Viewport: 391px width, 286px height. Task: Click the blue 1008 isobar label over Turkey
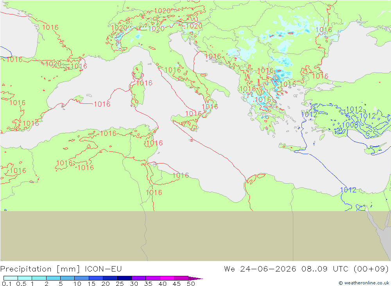pos(350,125)
